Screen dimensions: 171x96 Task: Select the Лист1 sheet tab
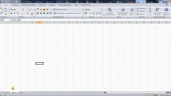pos(7,93)
